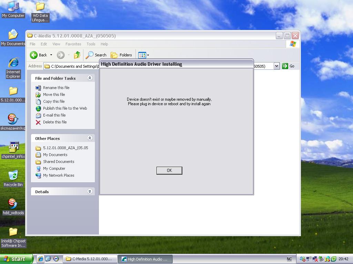Image resolution: width=353 pixels, height=264 pixels.
Task: Click the green round tray icon
Action: click(334, 259)
